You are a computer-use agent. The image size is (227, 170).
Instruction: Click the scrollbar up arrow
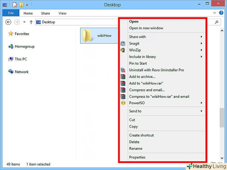click(x=222, y=31)
